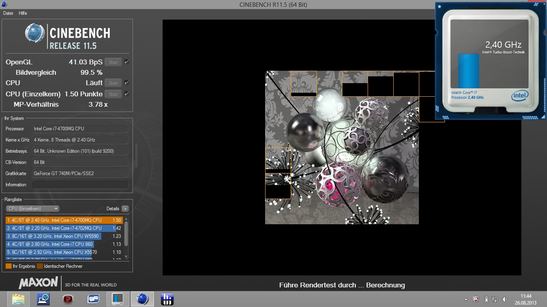Open the Datei menu

[x=8, y=13]
